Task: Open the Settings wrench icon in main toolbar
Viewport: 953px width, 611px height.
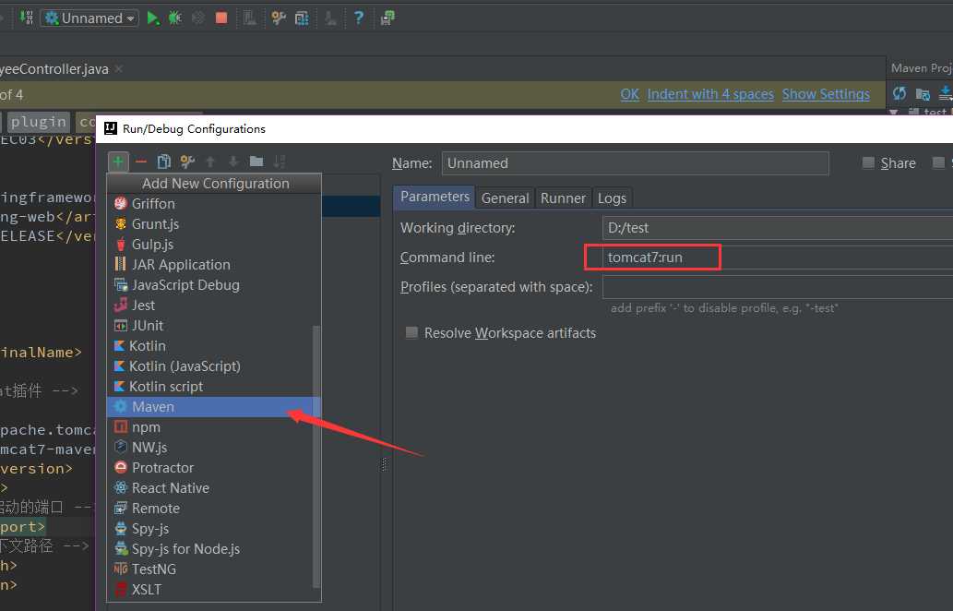Action: click(x=279, y=18)
